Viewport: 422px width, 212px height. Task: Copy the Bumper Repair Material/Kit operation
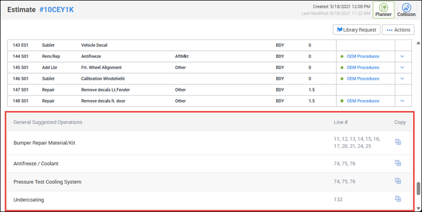[x=398, y=142]
